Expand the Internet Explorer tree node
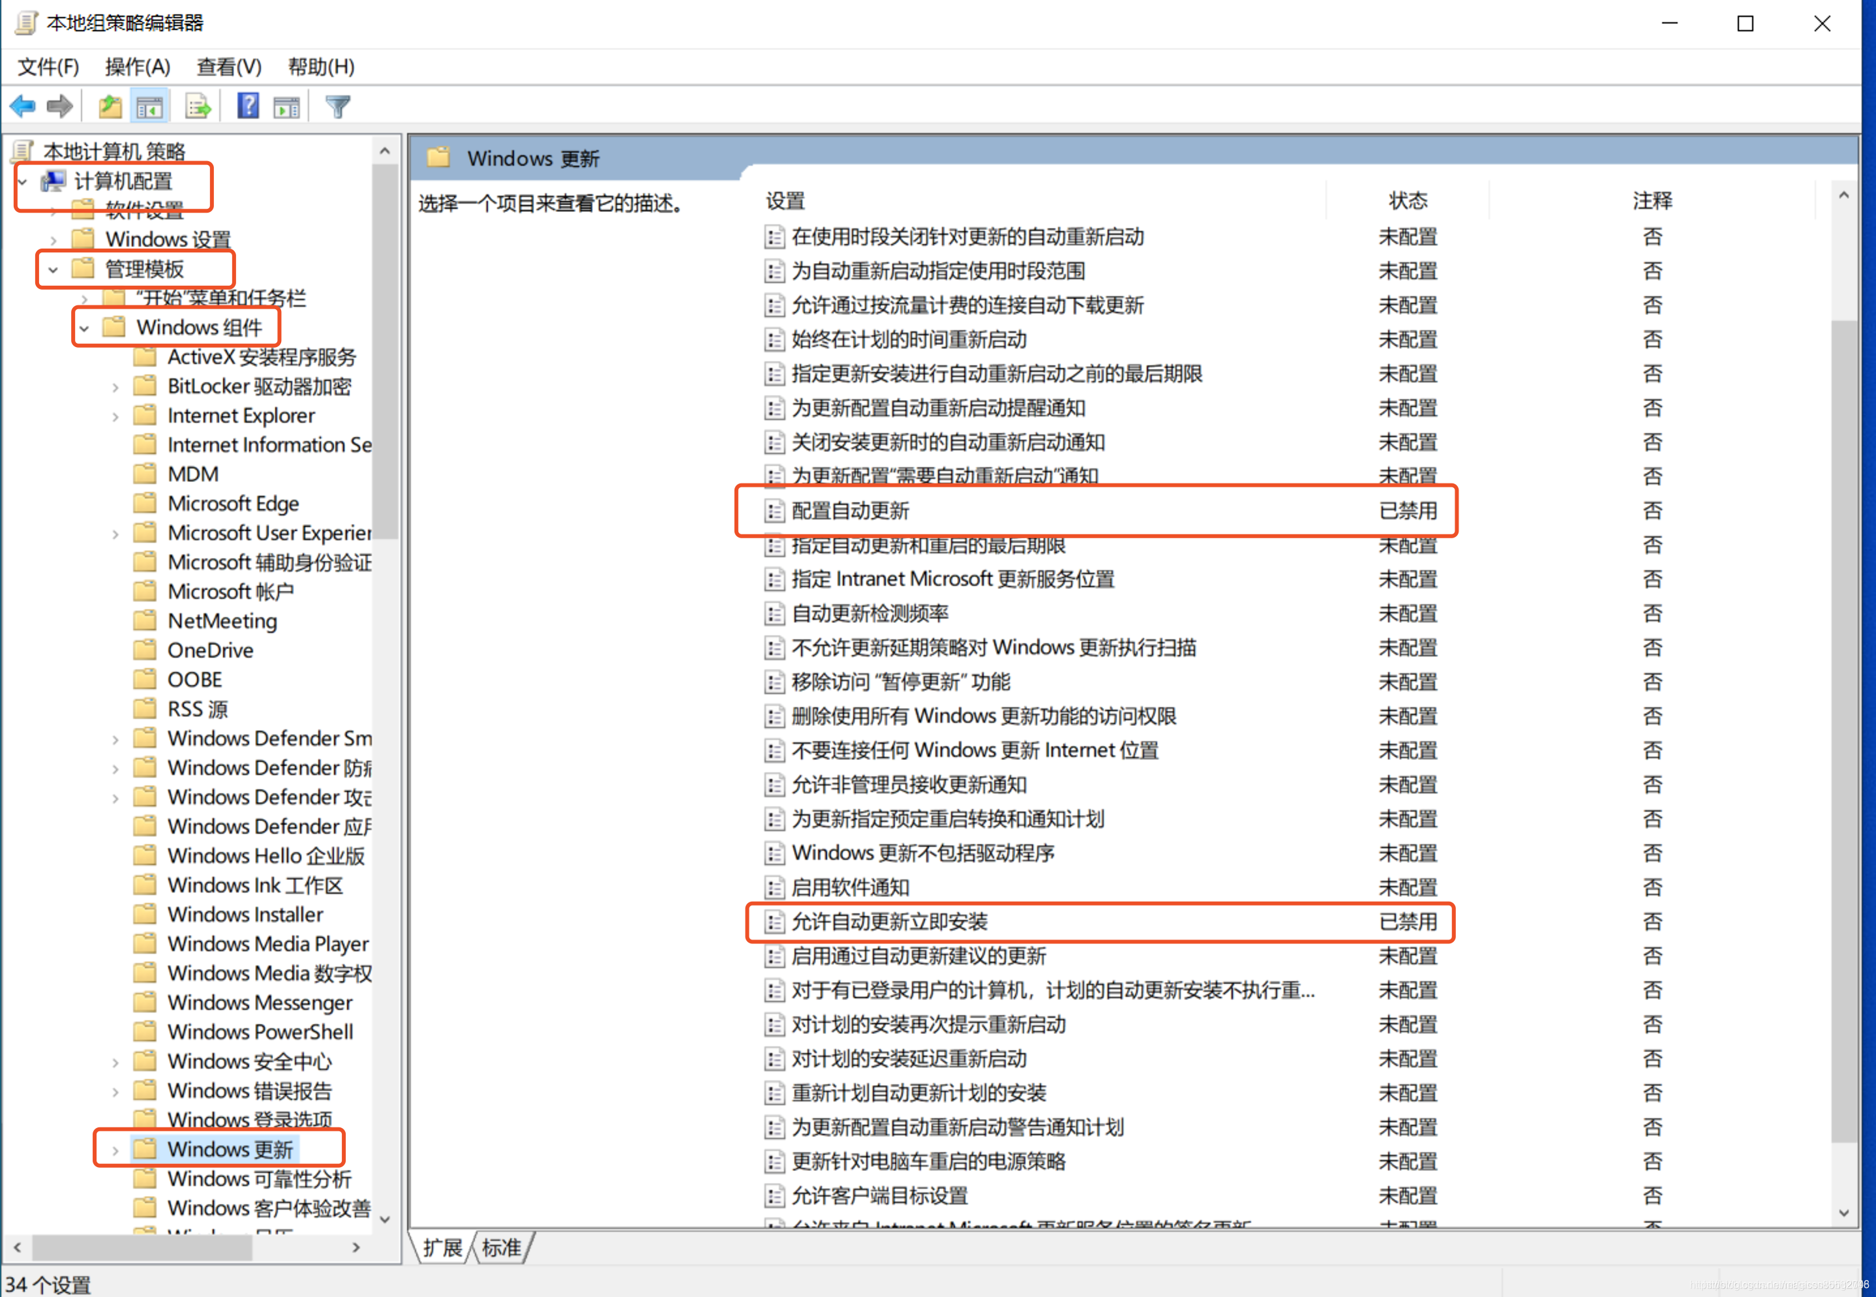 115,417
